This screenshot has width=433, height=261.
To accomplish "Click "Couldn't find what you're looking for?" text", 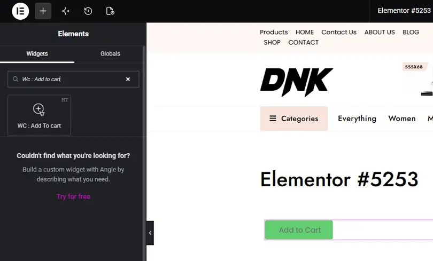I will point(73,156).
